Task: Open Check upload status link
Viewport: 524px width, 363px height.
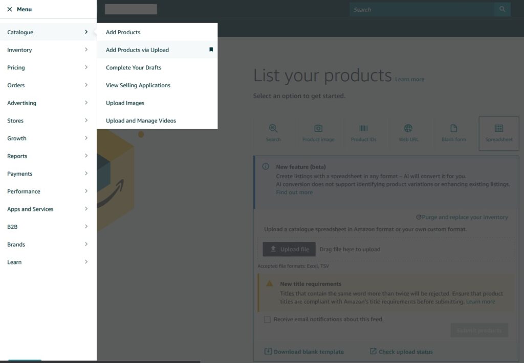Action: click(x=401, y=352)
